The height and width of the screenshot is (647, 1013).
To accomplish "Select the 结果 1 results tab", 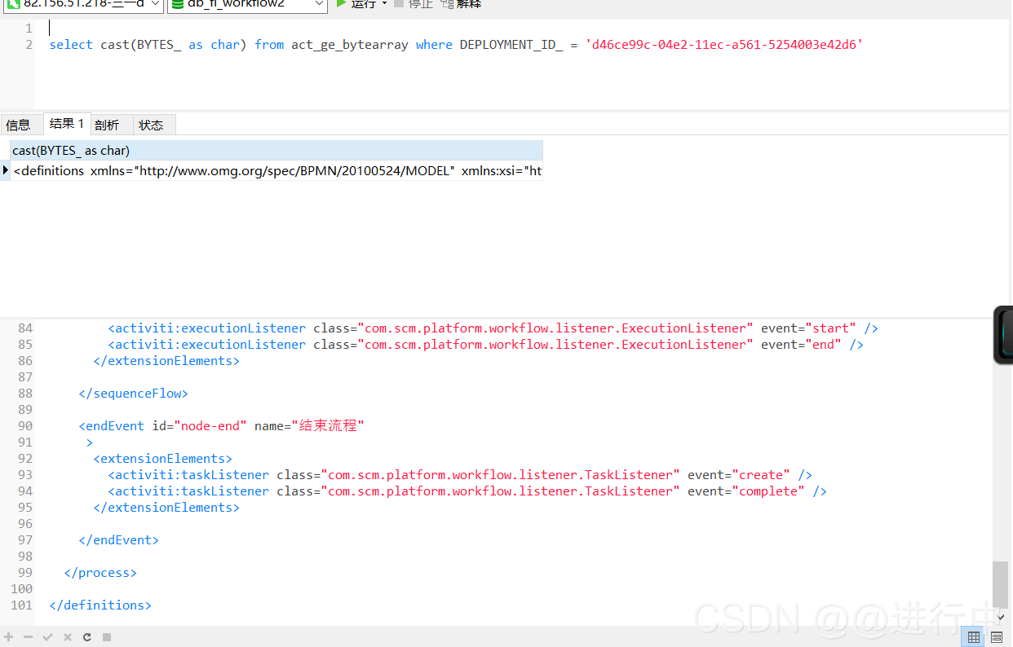I will coord(66,123).
